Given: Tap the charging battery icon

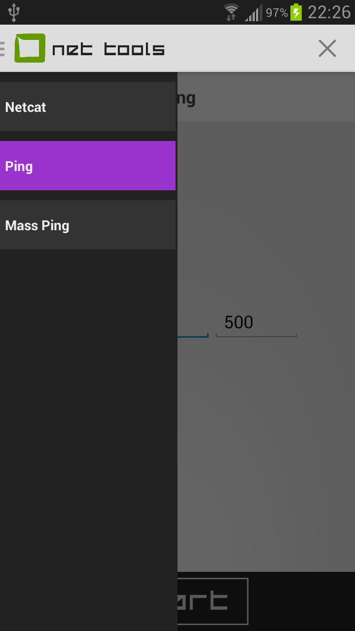Looking at the screenshot, I should pos(296,12).
